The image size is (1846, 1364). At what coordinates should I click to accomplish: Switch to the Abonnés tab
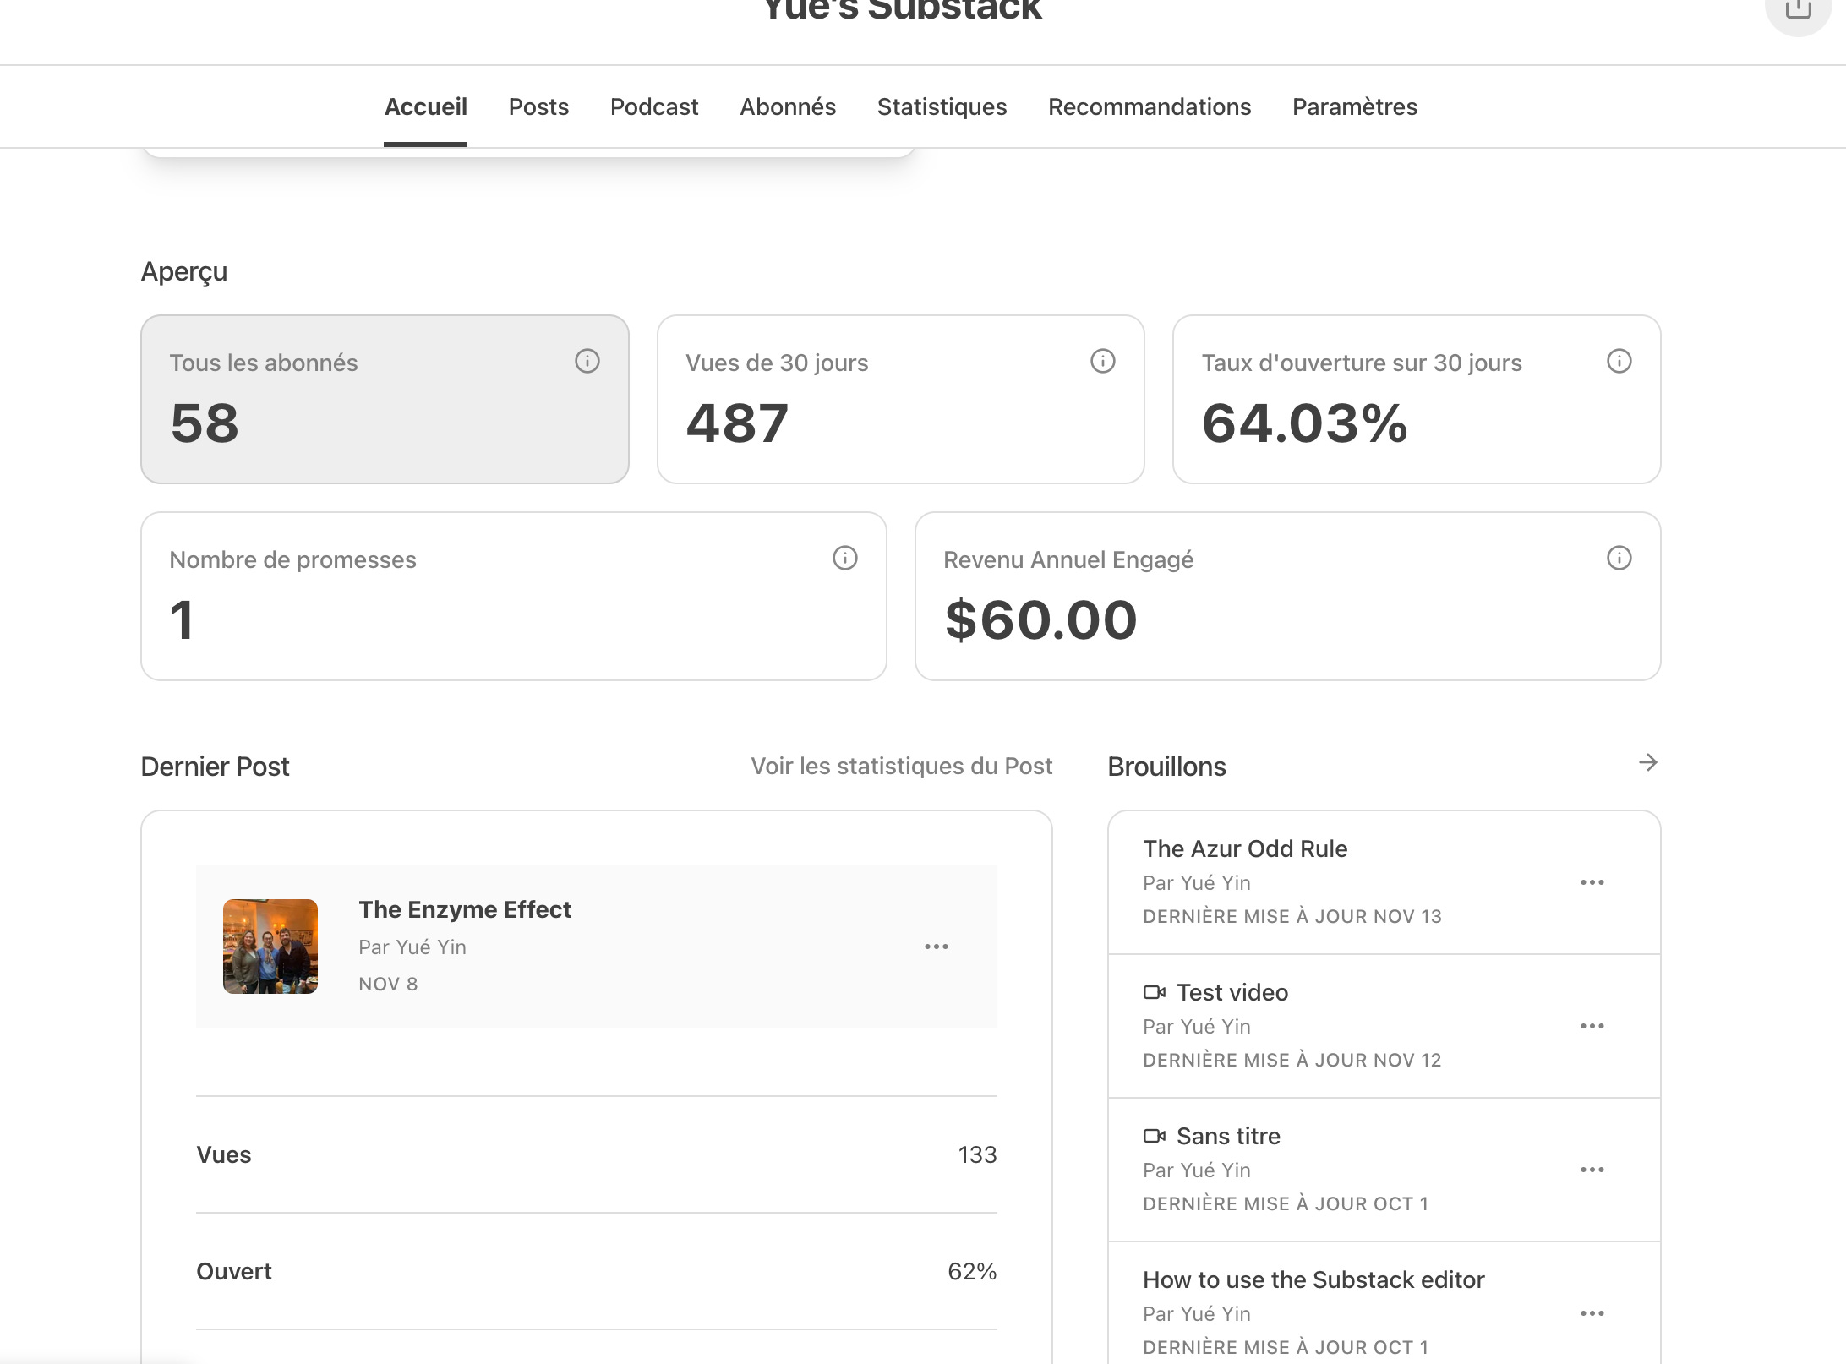(787, 107)
